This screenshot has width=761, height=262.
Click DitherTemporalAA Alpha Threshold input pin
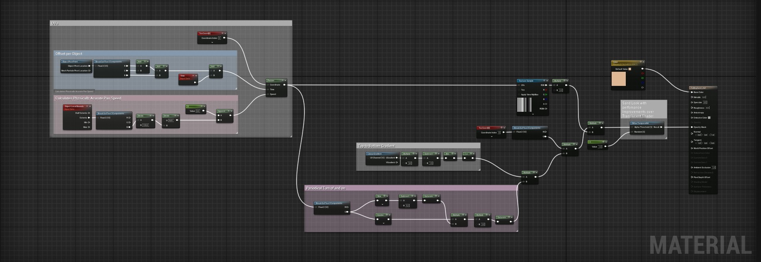632,127
